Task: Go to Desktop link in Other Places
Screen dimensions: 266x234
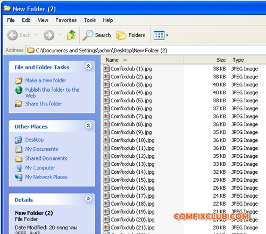Action: click(x=34, y=140)
